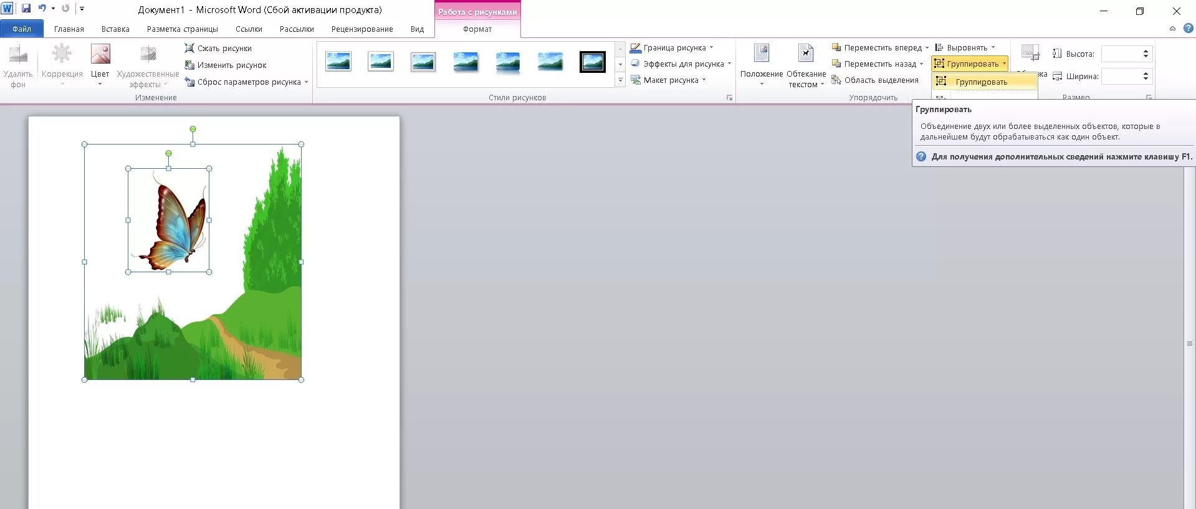
Task: Expand picture styles gallery More arrow
Action: (620, 80)
